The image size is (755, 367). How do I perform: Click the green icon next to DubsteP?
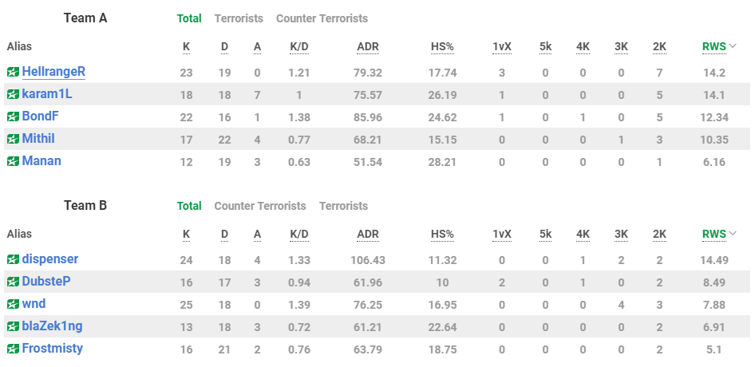click(x=13, y=282)
